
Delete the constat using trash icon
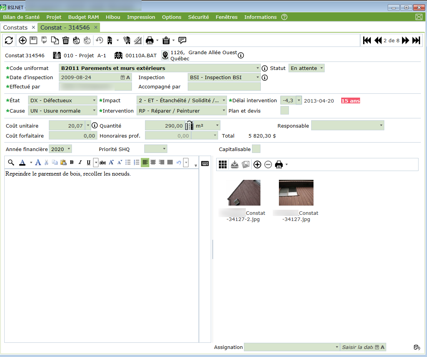66,40
